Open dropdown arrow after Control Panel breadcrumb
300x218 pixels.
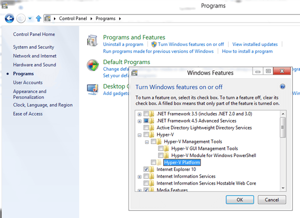[x=91, y=18]
